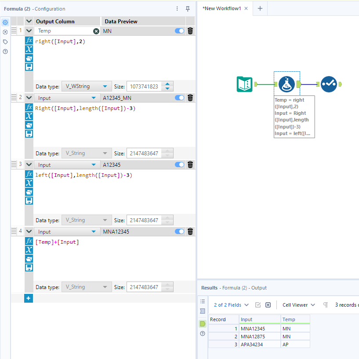Open output column dropdown for expression 3
This screenshot has width=359, height=359.
pos(67,165)
